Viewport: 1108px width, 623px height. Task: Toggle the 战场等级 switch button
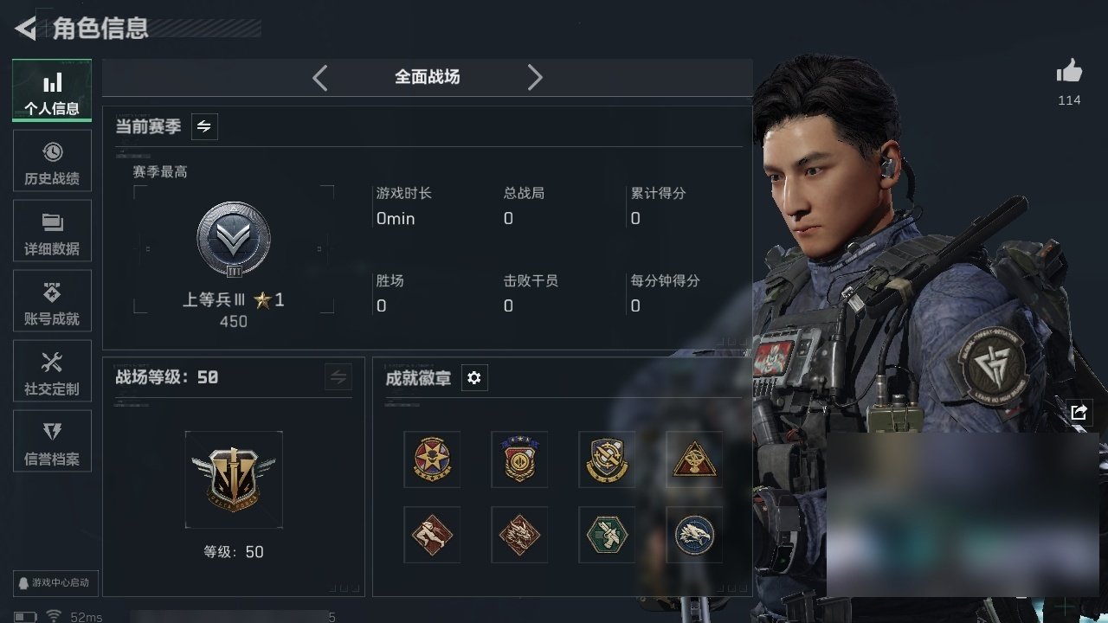click(338, 377)
